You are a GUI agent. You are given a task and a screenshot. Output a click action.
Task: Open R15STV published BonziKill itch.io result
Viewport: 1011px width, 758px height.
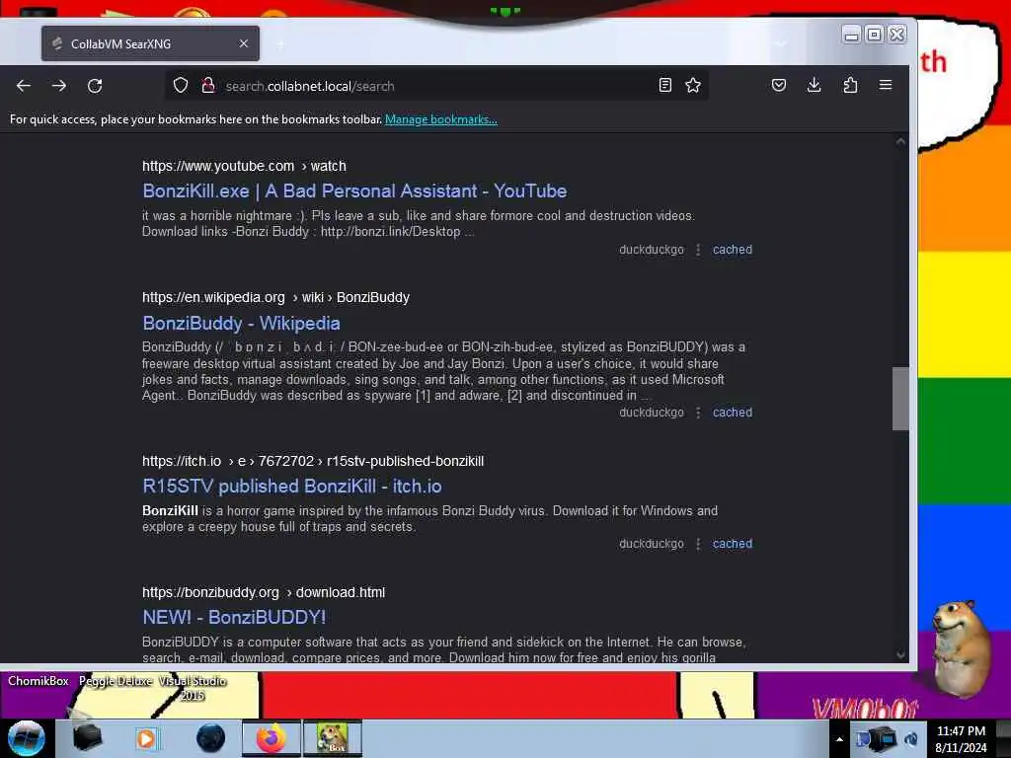pyautogui.click(x=292, y=486)
